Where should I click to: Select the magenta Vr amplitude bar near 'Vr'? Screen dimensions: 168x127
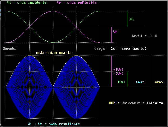111,35
